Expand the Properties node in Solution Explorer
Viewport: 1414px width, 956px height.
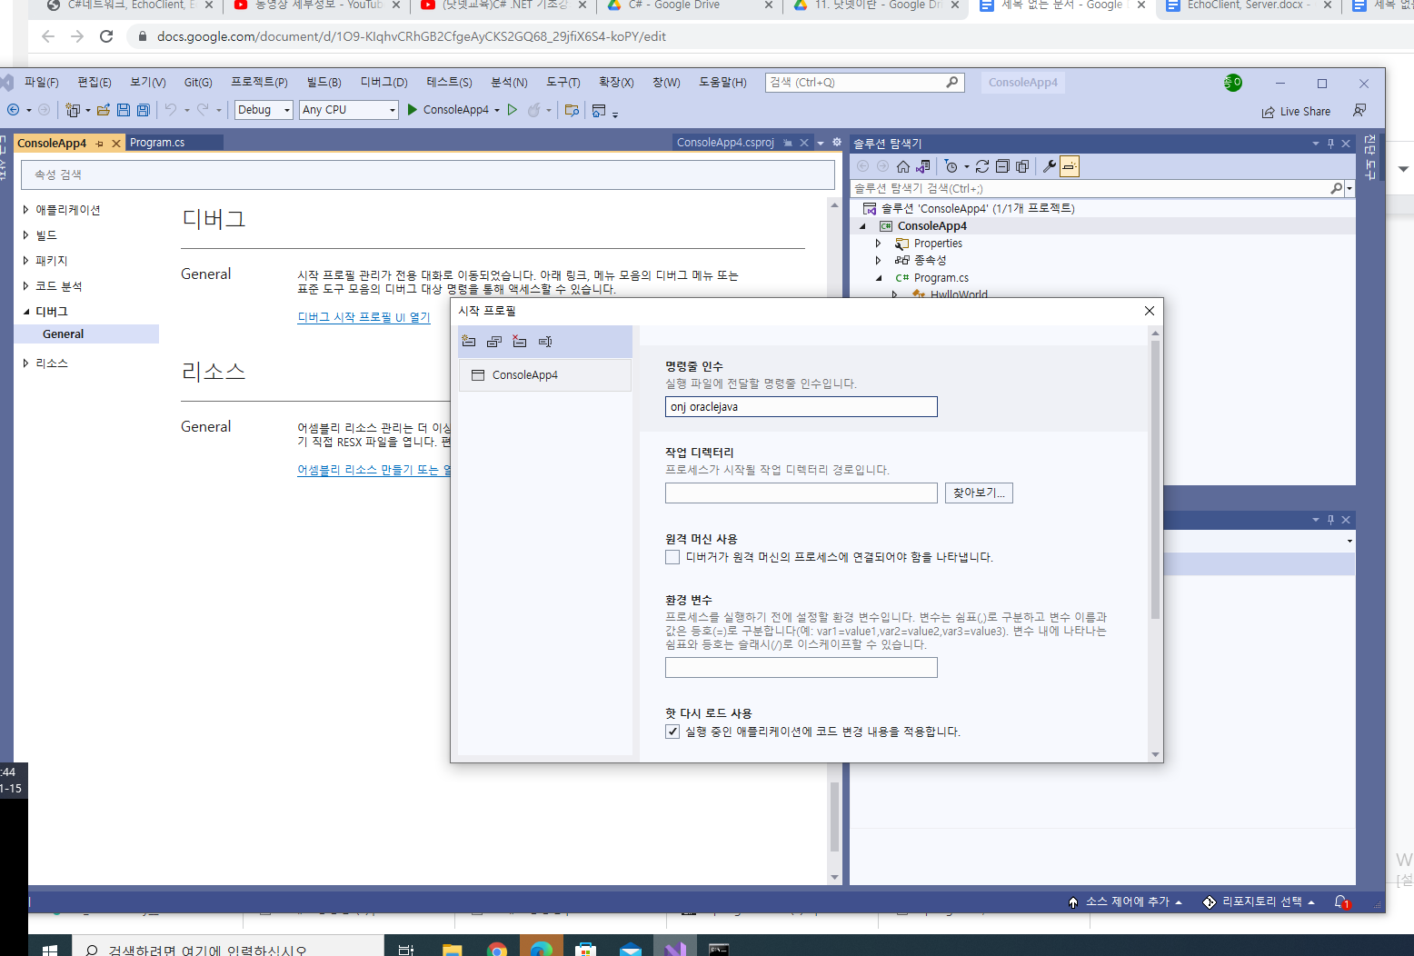click(878, 244)
